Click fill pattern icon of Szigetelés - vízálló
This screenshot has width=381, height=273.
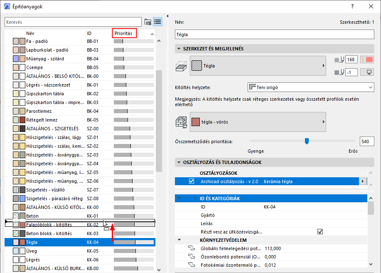[x=16, y=190]
